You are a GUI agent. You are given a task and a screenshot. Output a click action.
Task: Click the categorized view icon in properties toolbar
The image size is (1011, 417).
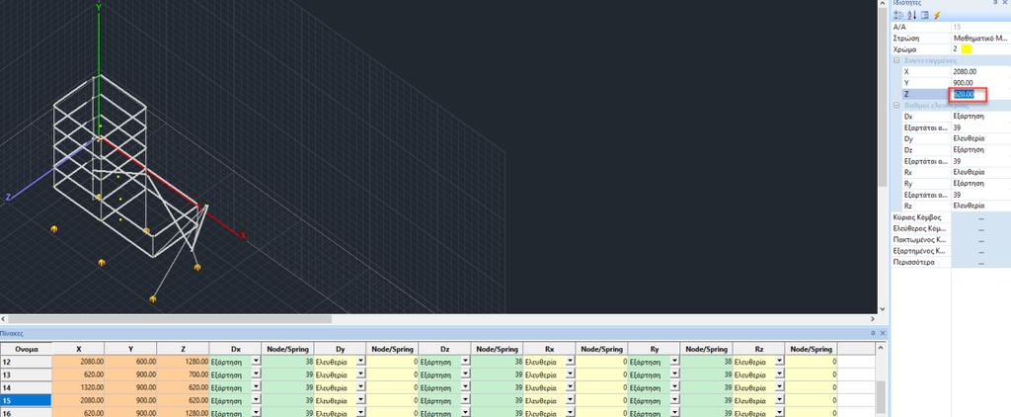click(x=898, y=15)
